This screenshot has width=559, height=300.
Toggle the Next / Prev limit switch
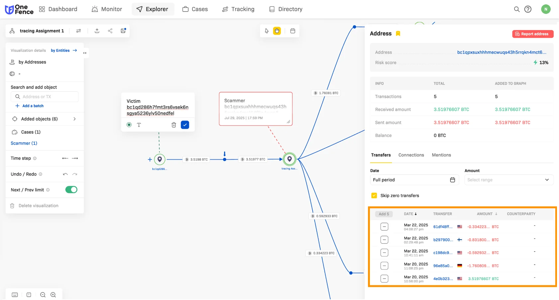click(71, 190)
